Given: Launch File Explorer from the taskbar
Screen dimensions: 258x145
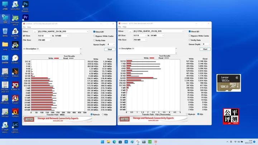Looking at the screenshot, I should click(x=108, y=142).
